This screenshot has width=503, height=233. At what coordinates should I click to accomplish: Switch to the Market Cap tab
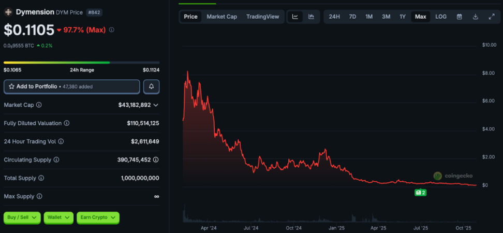click(221, 17)
